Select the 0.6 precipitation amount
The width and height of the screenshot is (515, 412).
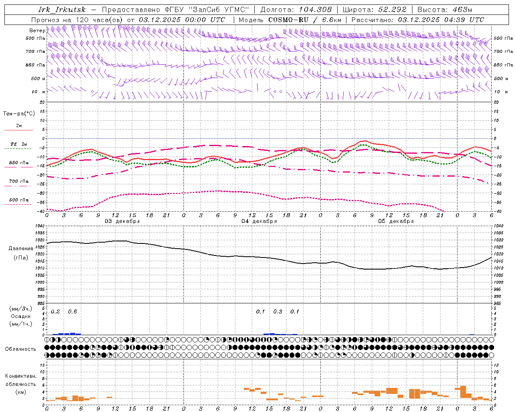72,312
